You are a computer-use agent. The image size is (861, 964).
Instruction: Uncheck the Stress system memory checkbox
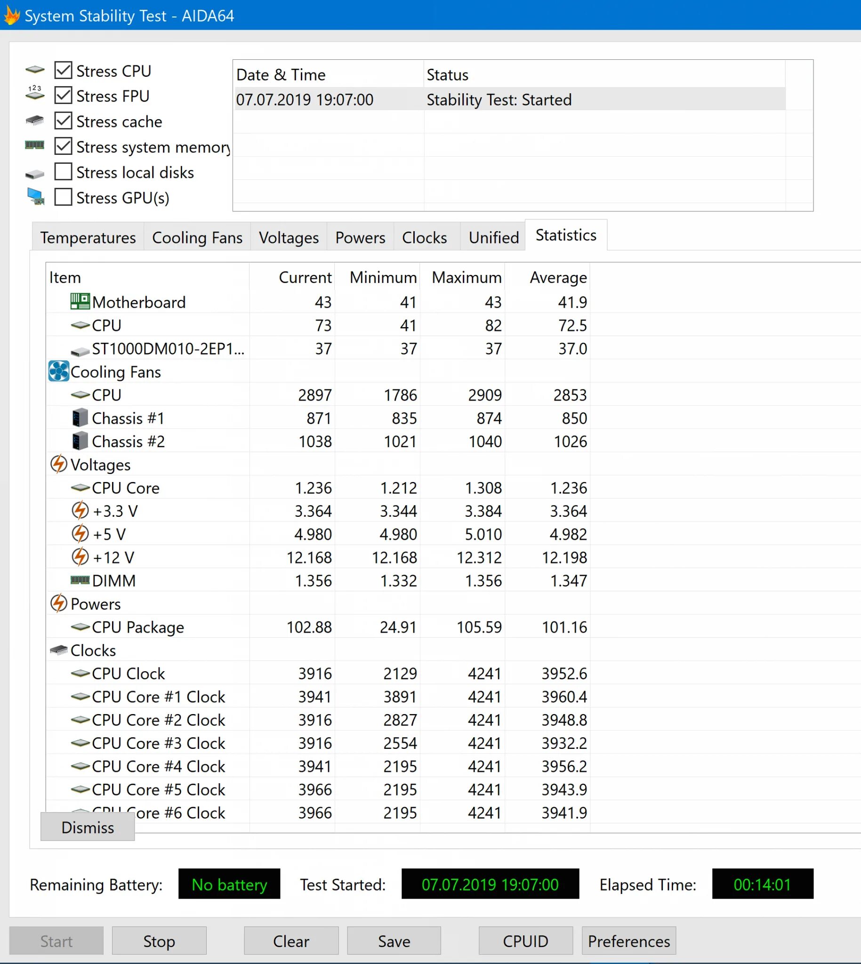point(63,146)
